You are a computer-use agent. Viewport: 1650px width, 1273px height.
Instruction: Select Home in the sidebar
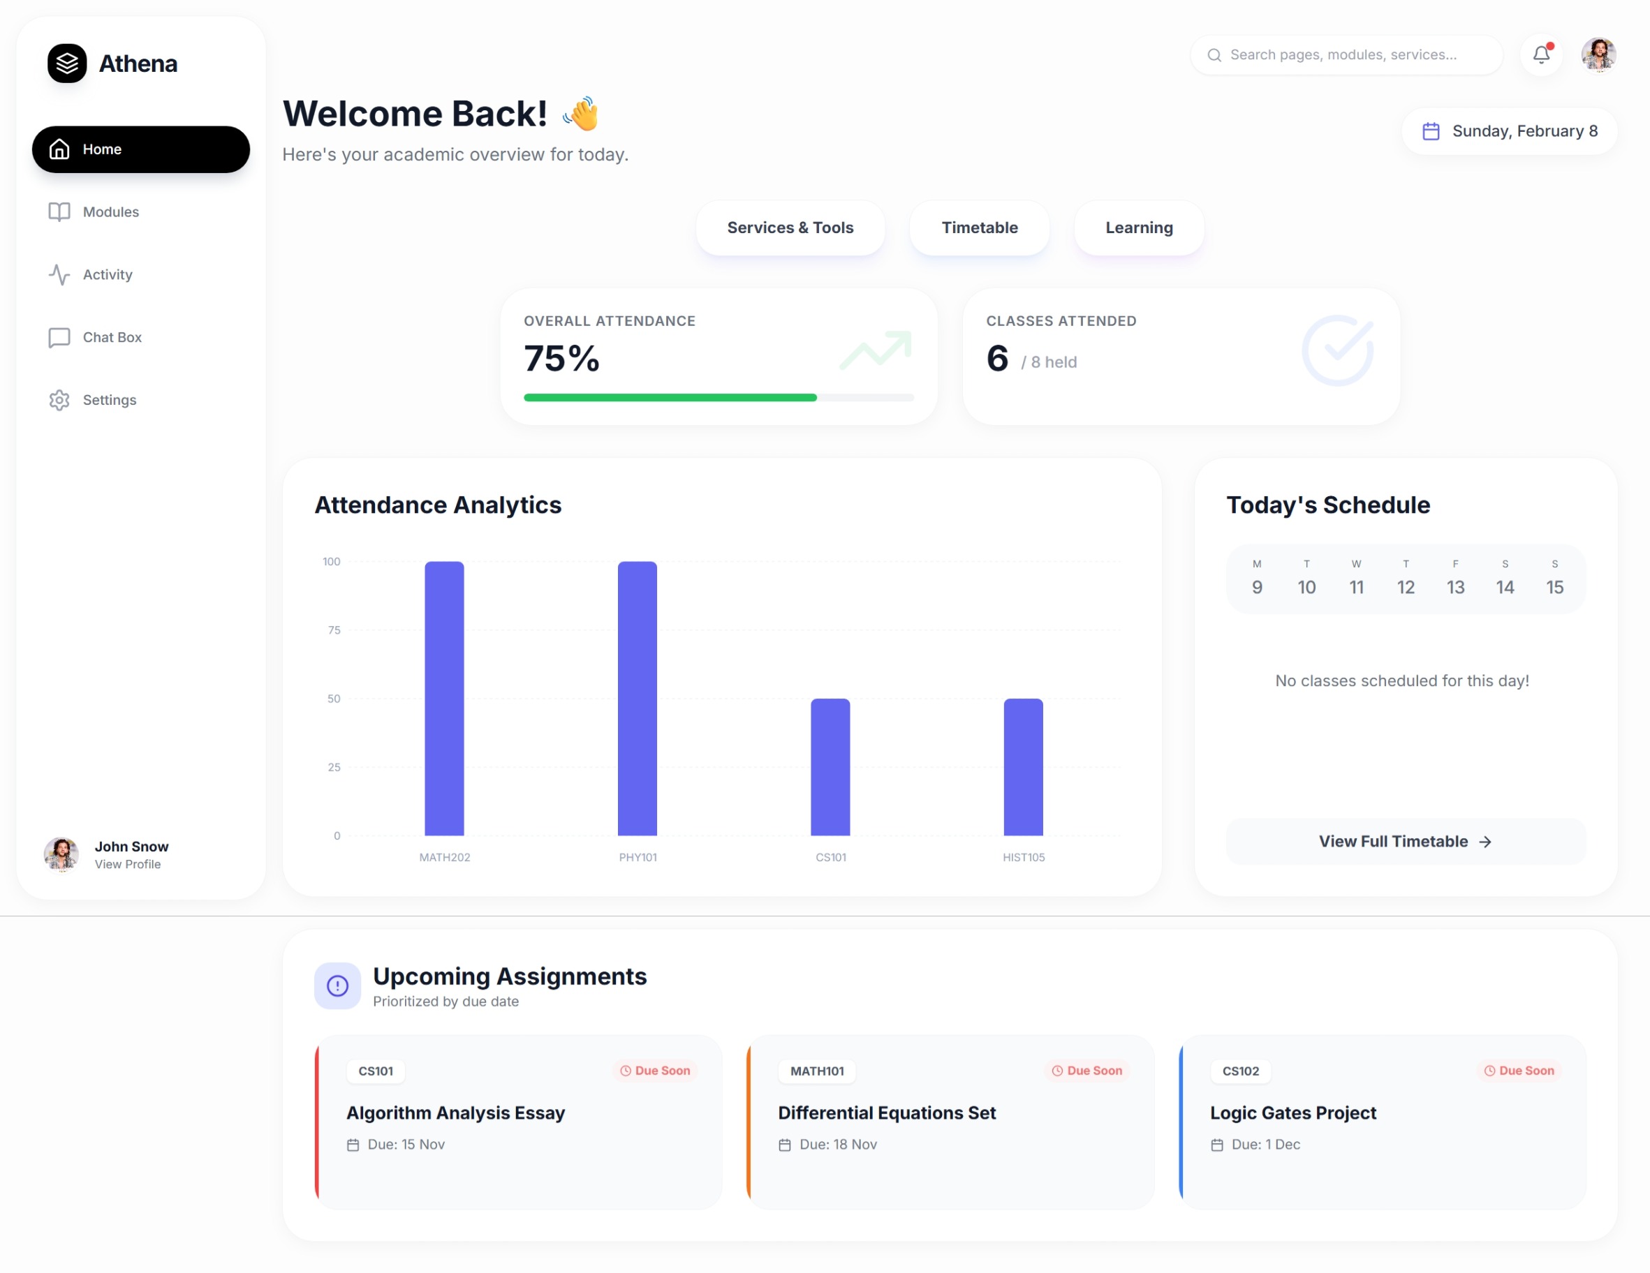click(140, 149)
